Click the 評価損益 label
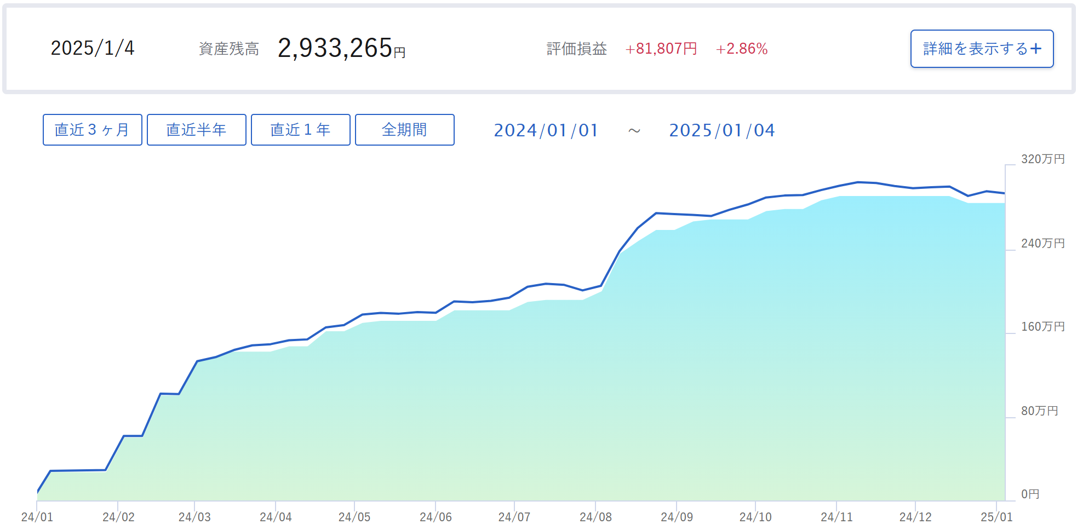 [577, 49]
